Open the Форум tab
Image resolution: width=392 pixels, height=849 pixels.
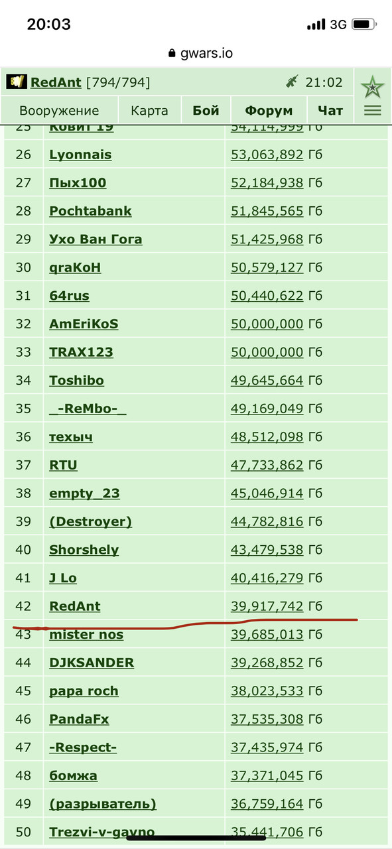[269, 111]
